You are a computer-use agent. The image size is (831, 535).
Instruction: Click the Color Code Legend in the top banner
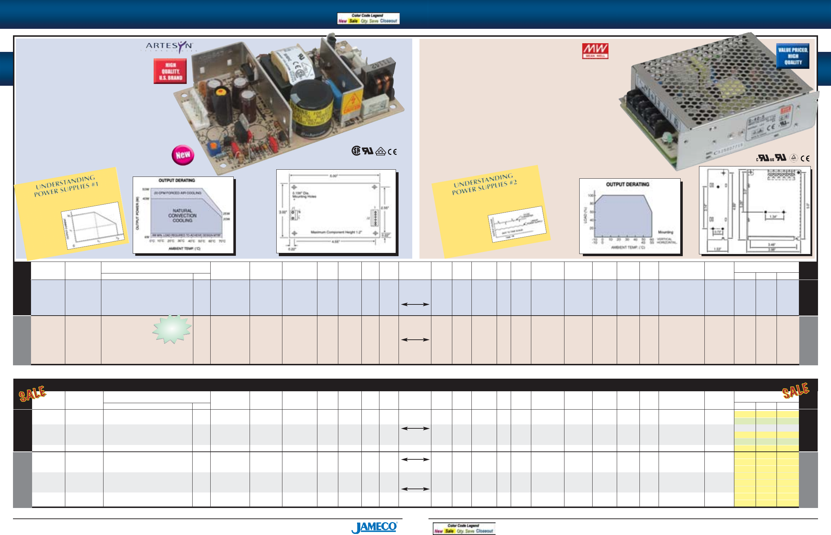pyautogui.click(x=368, y=18)
